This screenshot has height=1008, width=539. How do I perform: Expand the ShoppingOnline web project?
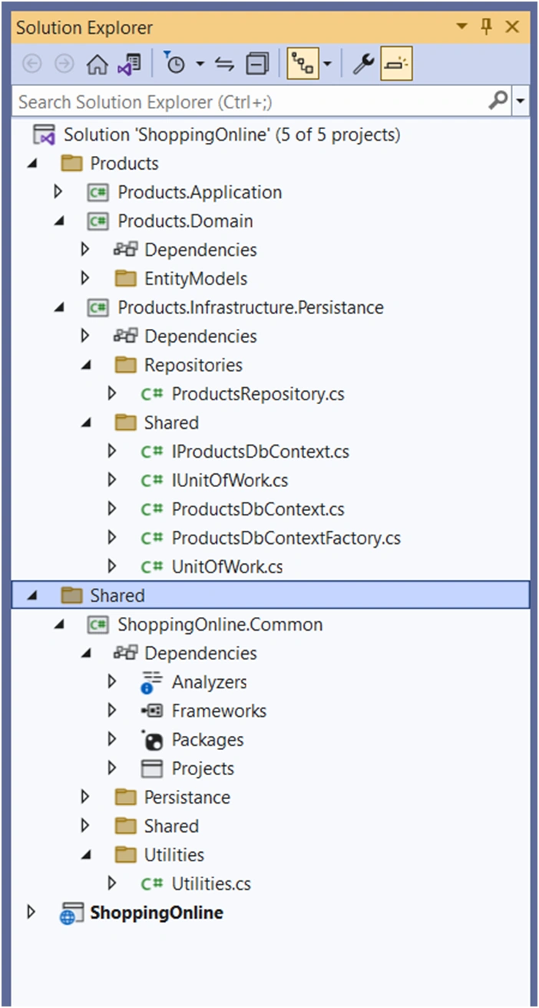[31, 913]
